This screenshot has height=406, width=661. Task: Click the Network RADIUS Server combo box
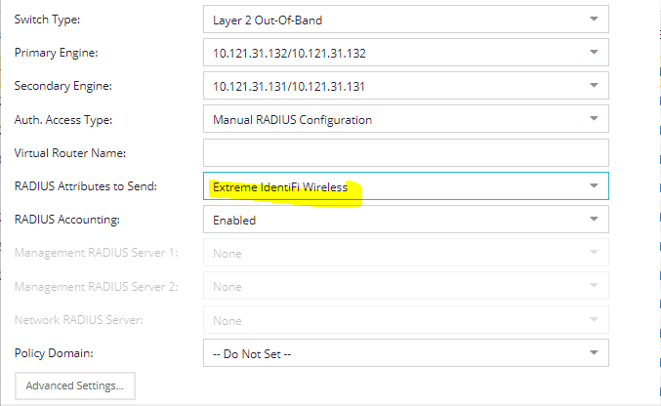[x=406, y=319]
